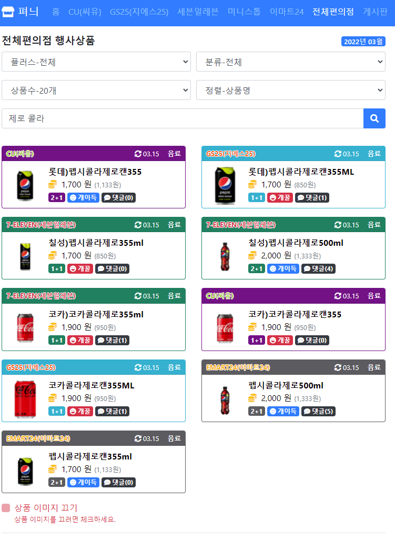Focus the search field containing 제로 콜라
This screenshot has height=540, width=395.
click(x=183, y=118)
